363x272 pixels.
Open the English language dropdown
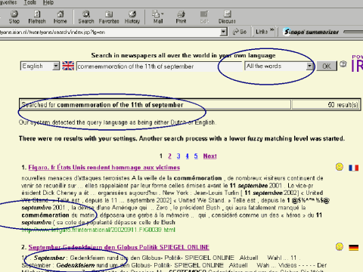[x=40, y=66]
